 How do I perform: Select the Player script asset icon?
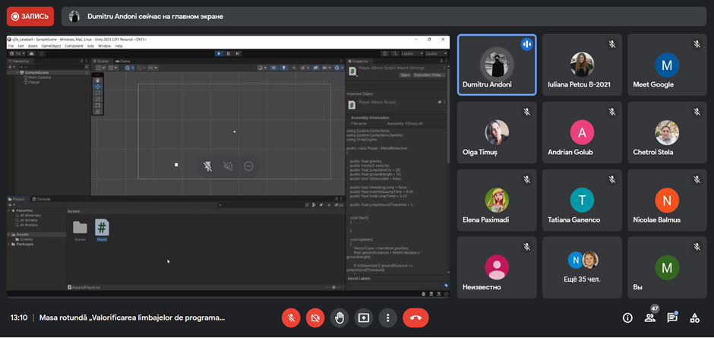pos(102,227)
